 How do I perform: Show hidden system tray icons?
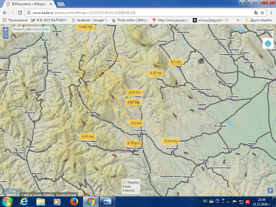(x=228, y=202)
